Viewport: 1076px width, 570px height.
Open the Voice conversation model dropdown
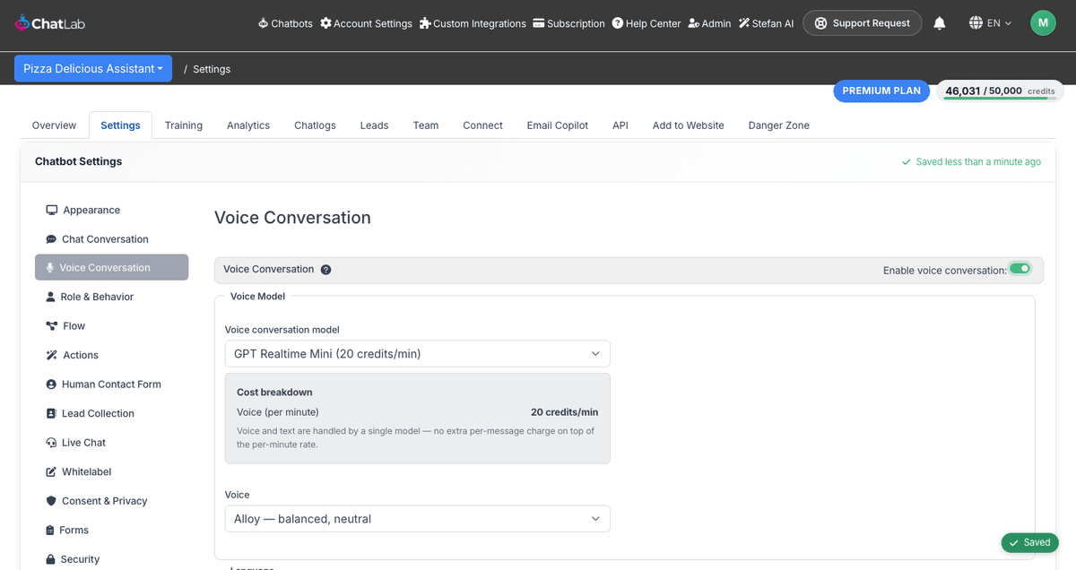[418, 354]
